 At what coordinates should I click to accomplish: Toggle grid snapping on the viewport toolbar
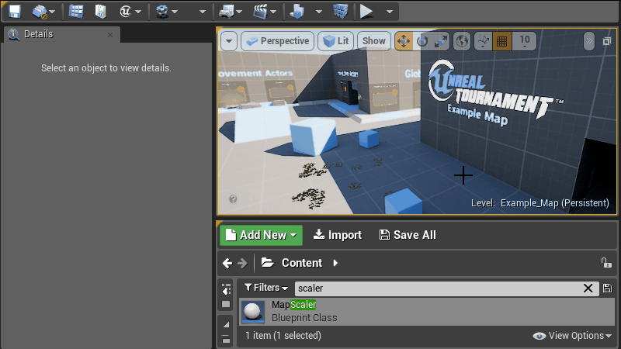click(x=501, y=41)
